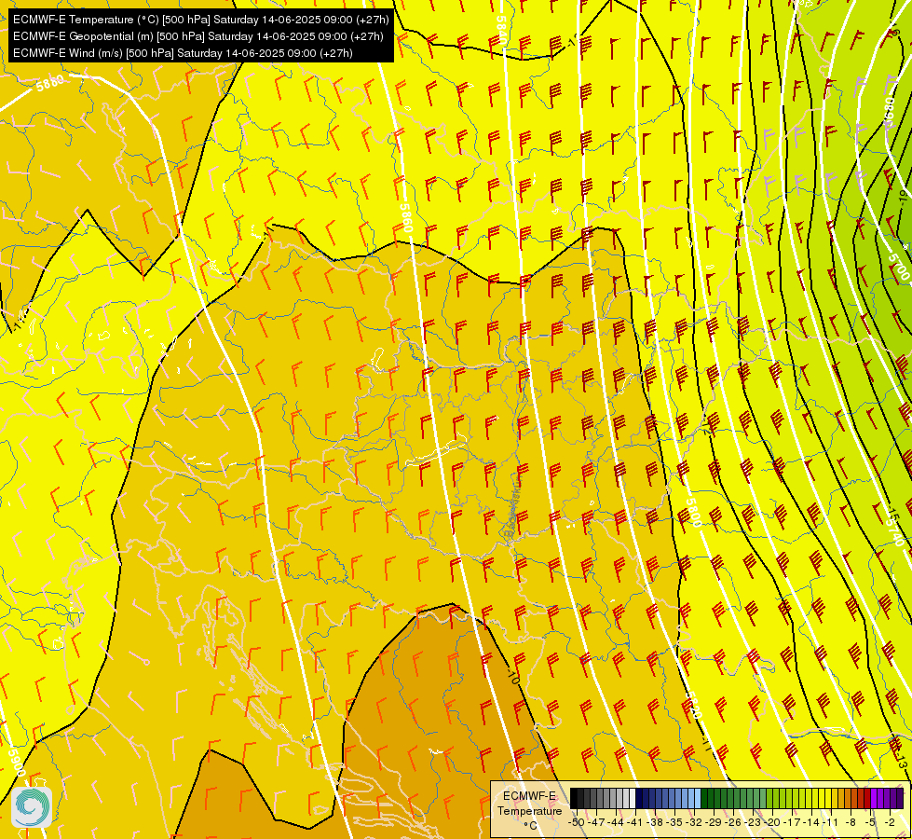Click the -5 value on the legend
The image size is (912, 839).
point(870,822)
